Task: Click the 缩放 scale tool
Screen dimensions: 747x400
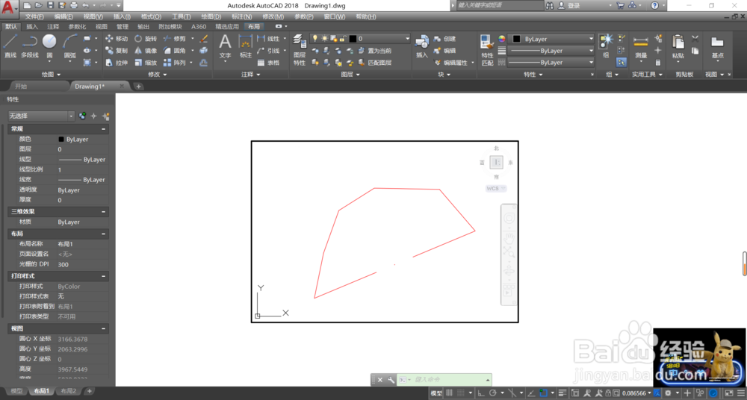Action: (146, 63)
